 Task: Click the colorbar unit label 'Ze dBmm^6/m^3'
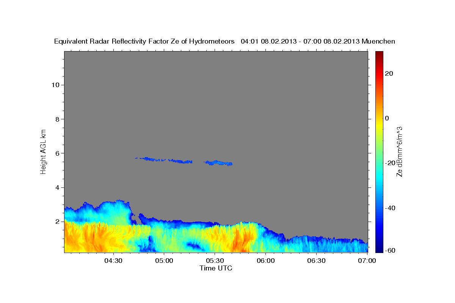[399, 151]
